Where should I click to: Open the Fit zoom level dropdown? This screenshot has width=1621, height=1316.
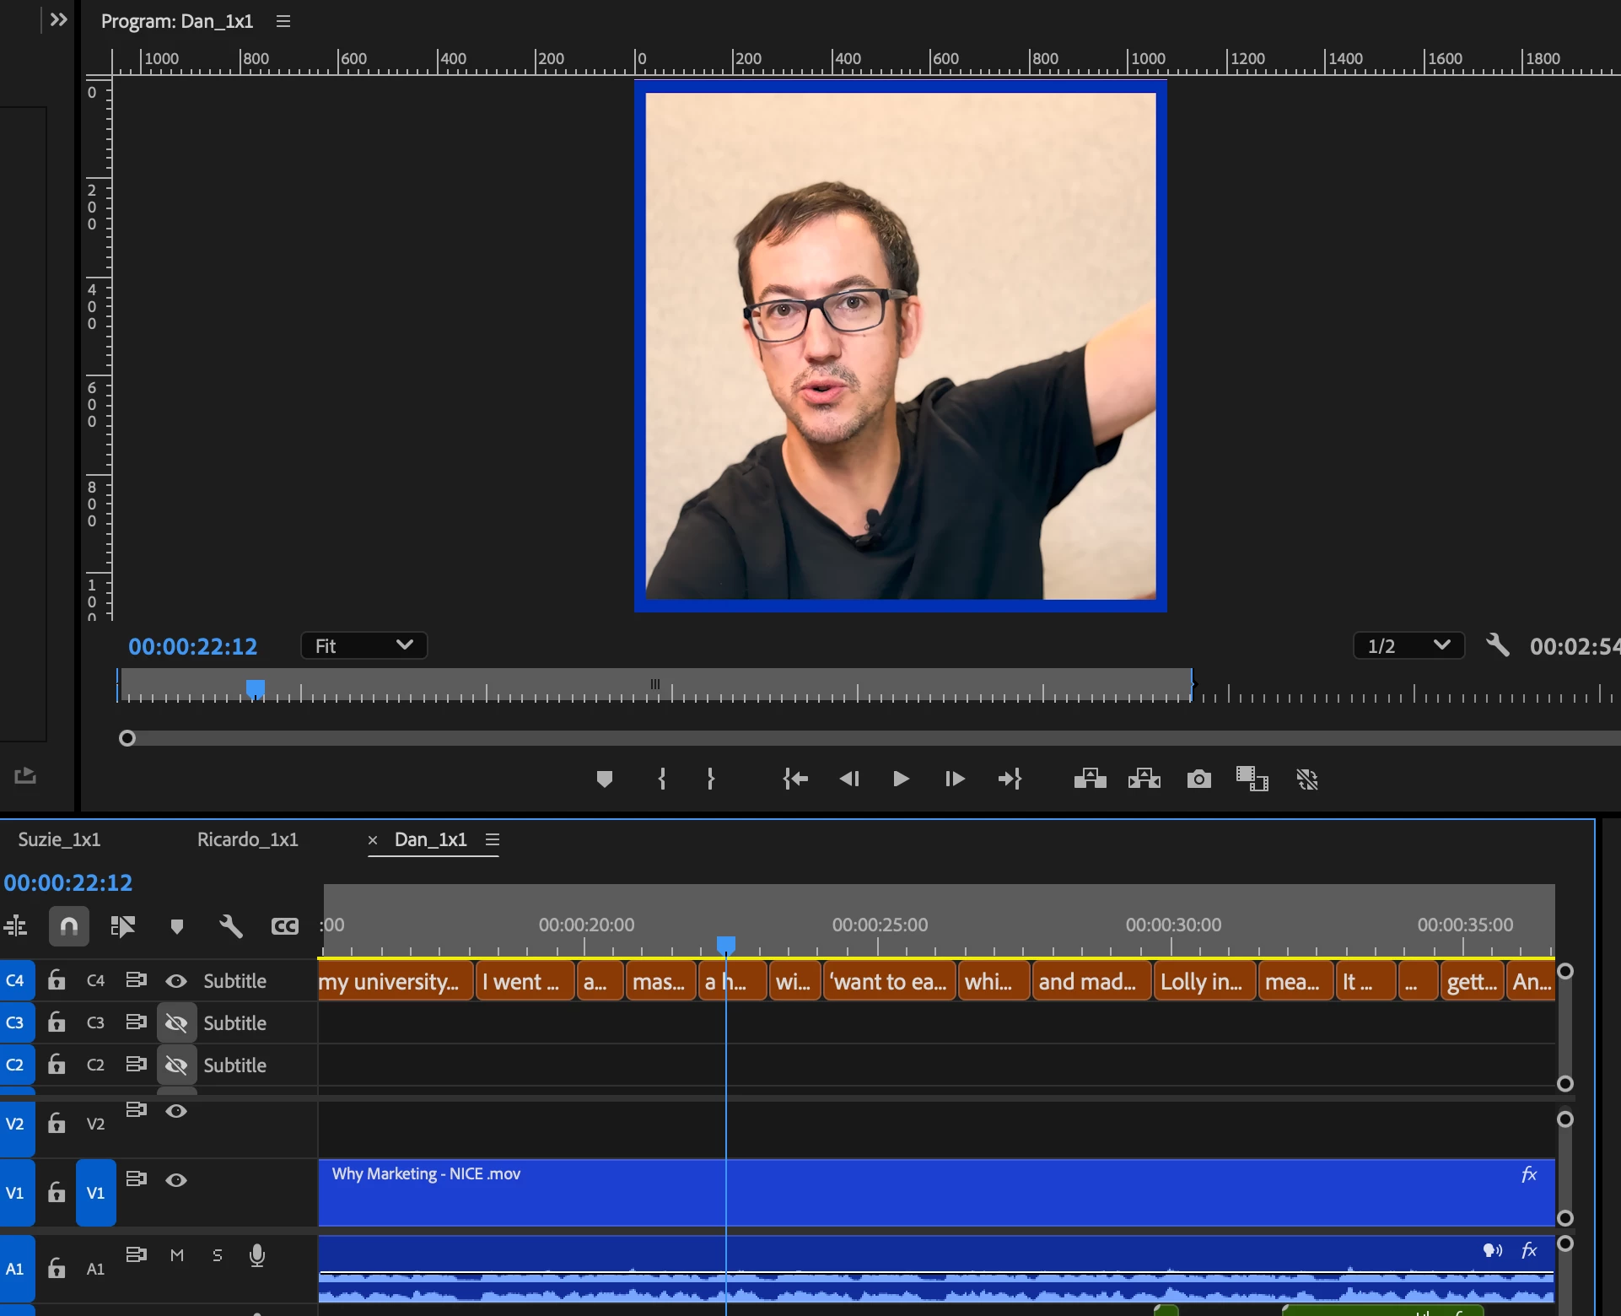click(364, 645)
